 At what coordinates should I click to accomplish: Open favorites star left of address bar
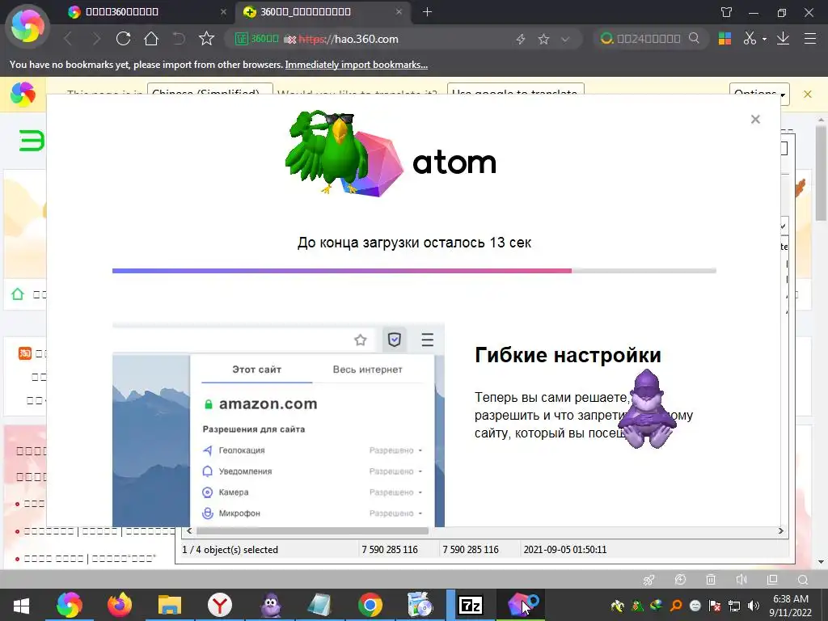(x=206, y=39)
